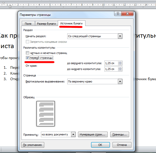Viewport: 156px width, 153px height.
Task: Enable четных и нечетных страниц checkbox
Action: (27, 53)
